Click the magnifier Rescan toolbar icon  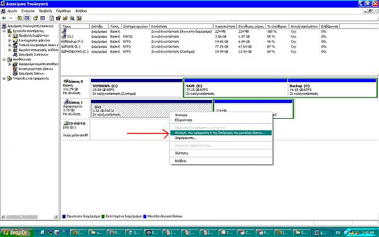(72, 18)
